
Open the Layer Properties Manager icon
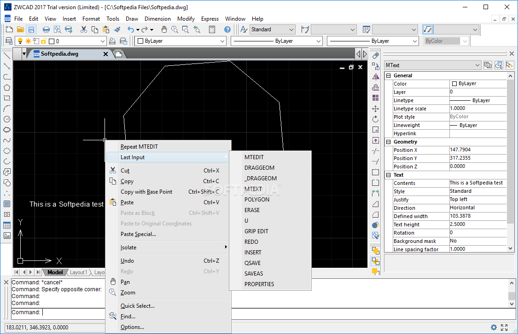8,41
